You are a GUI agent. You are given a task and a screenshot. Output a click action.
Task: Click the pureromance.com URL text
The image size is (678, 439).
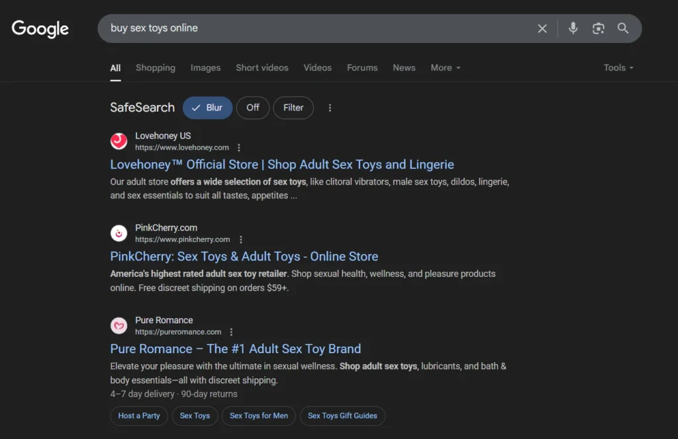(178, 332)
